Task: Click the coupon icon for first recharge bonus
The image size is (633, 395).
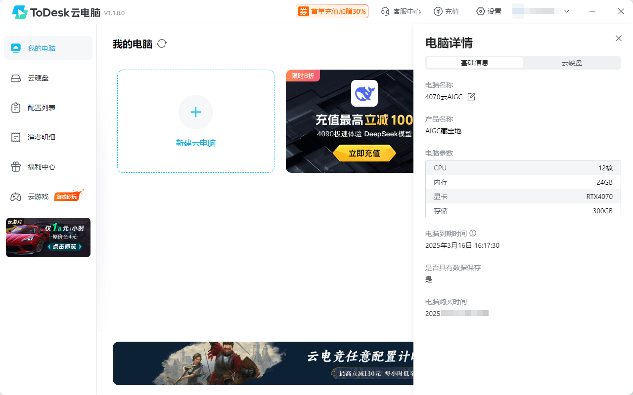Action: point(304,11)
